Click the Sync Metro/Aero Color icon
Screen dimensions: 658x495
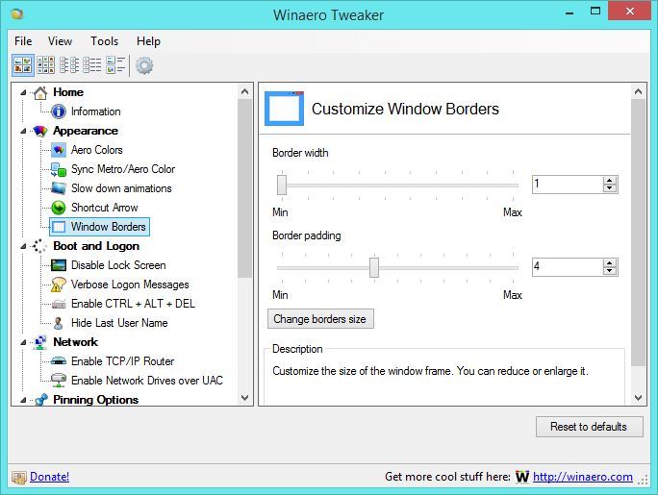(59, 169)
